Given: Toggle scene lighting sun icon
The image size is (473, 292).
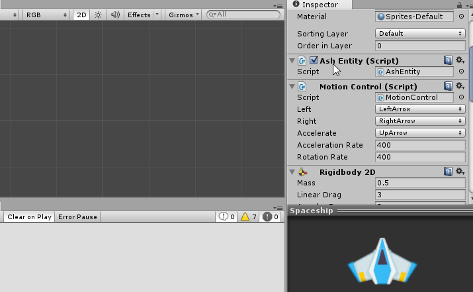Looking at the screenshot, I should point(99,15).
